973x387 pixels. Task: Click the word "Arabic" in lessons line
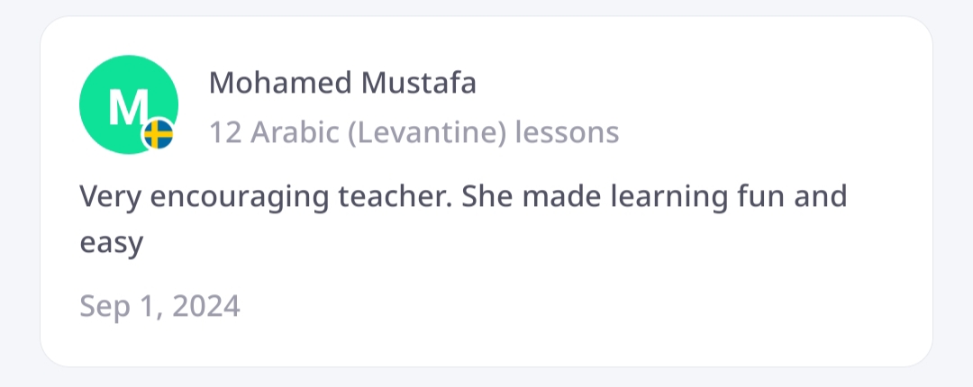tap(288, 133)
